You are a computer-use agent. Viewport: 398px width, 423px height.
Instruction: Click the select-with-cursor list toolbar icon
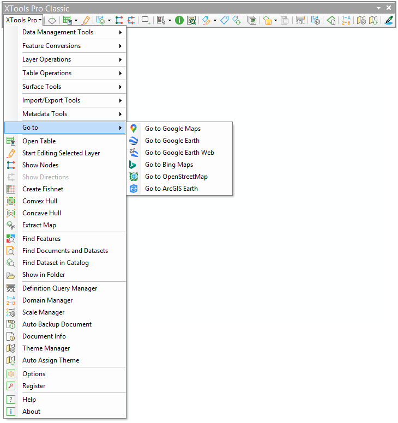pyautogui.click(x=161, y=20)
